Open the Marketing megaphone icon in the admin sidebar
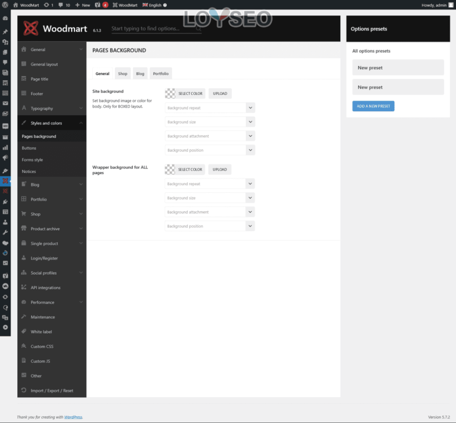The image size is (456, 423). pyautogui.click(x=5, y=158)
